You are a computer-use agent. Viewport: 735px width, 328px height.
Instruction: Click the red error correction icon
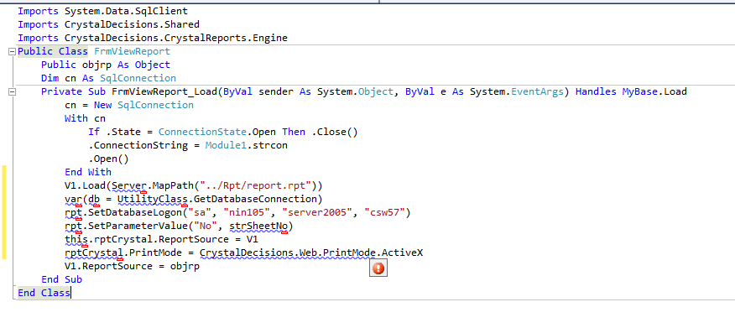pos(378,268)
